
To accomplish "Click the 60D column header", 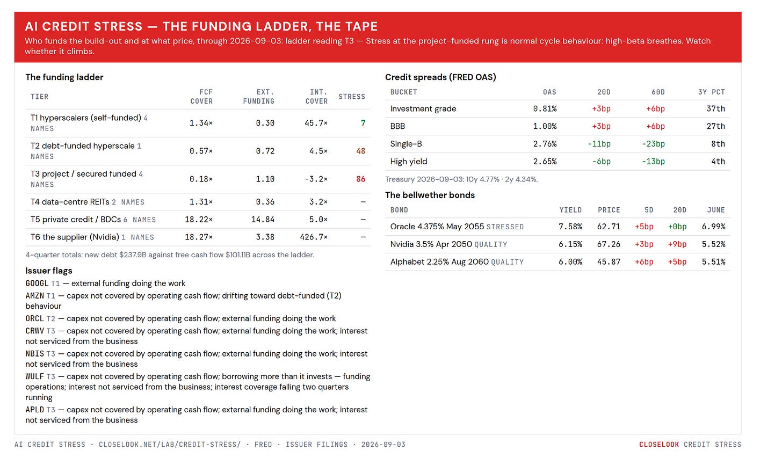I will (x=658, y=92).
